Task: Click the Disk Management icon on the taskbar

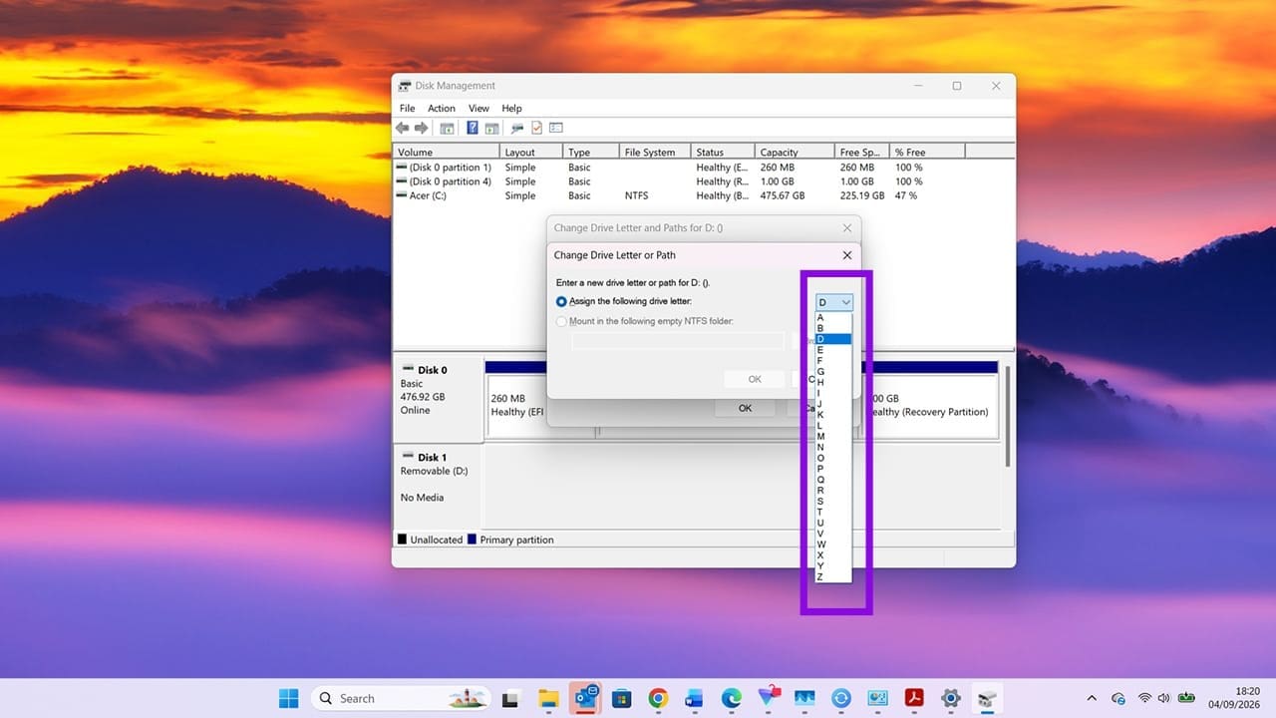Action: pos(988,698)
